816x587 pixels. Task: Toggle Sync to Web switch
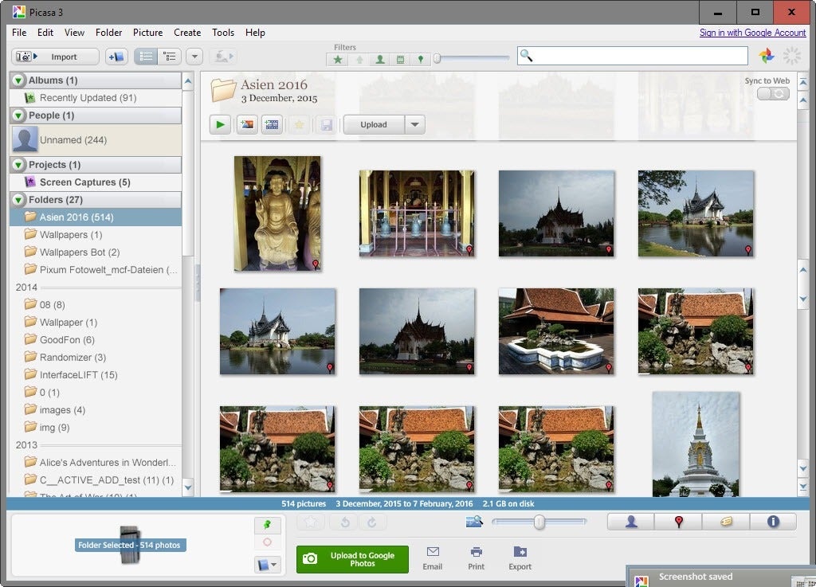(772, 94)
